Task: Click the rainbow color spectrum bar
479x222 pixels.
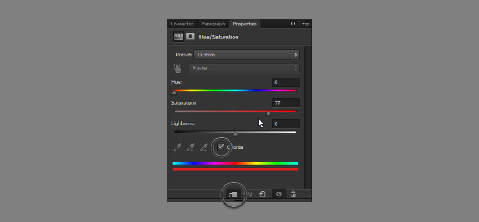Action: (235, 163)
